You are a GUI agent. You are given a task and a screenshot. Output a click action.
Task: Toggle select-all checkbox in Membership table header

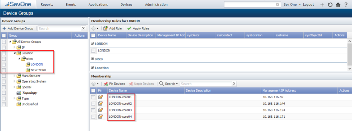pos(93,91)
